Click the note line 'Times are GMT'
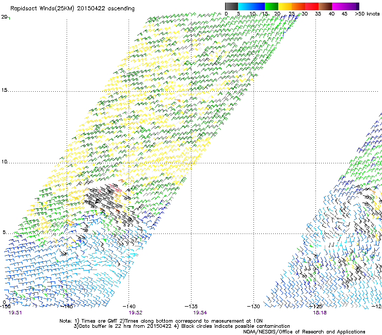Screen dimensions: 382x335 click(101, 321)
